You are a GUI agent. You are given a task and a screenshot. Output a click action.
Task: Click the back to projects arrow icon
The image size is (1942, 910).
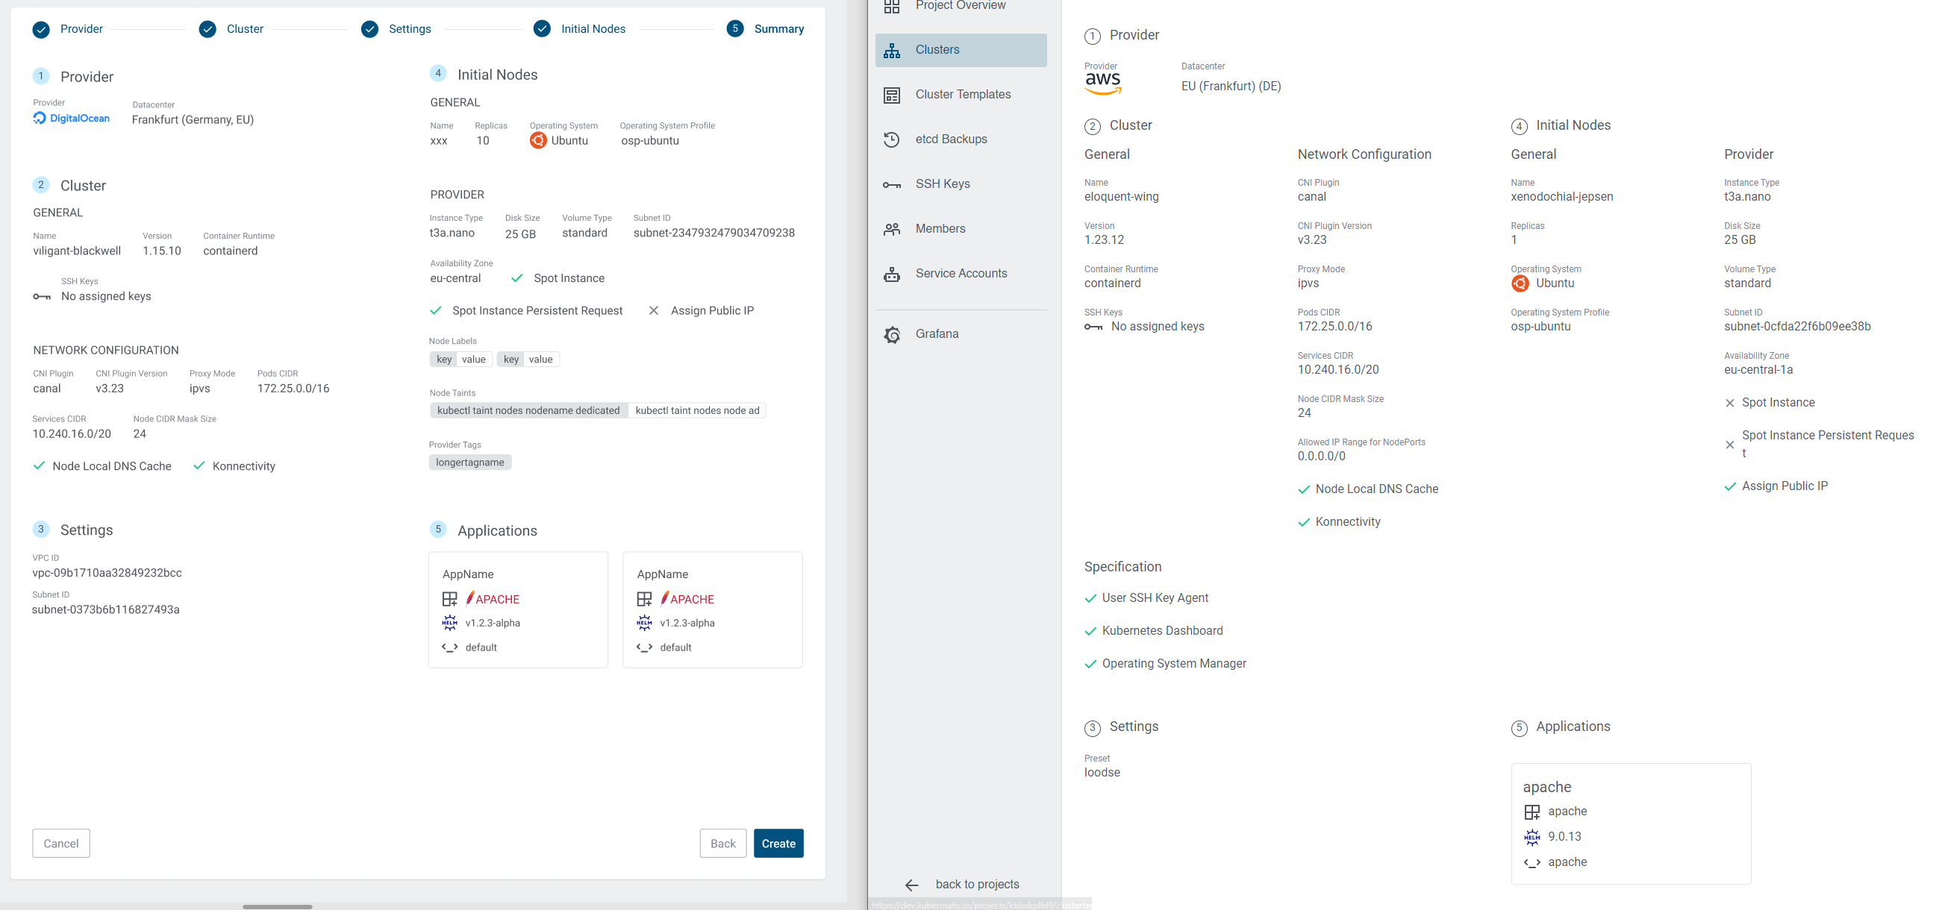(911, 885)
